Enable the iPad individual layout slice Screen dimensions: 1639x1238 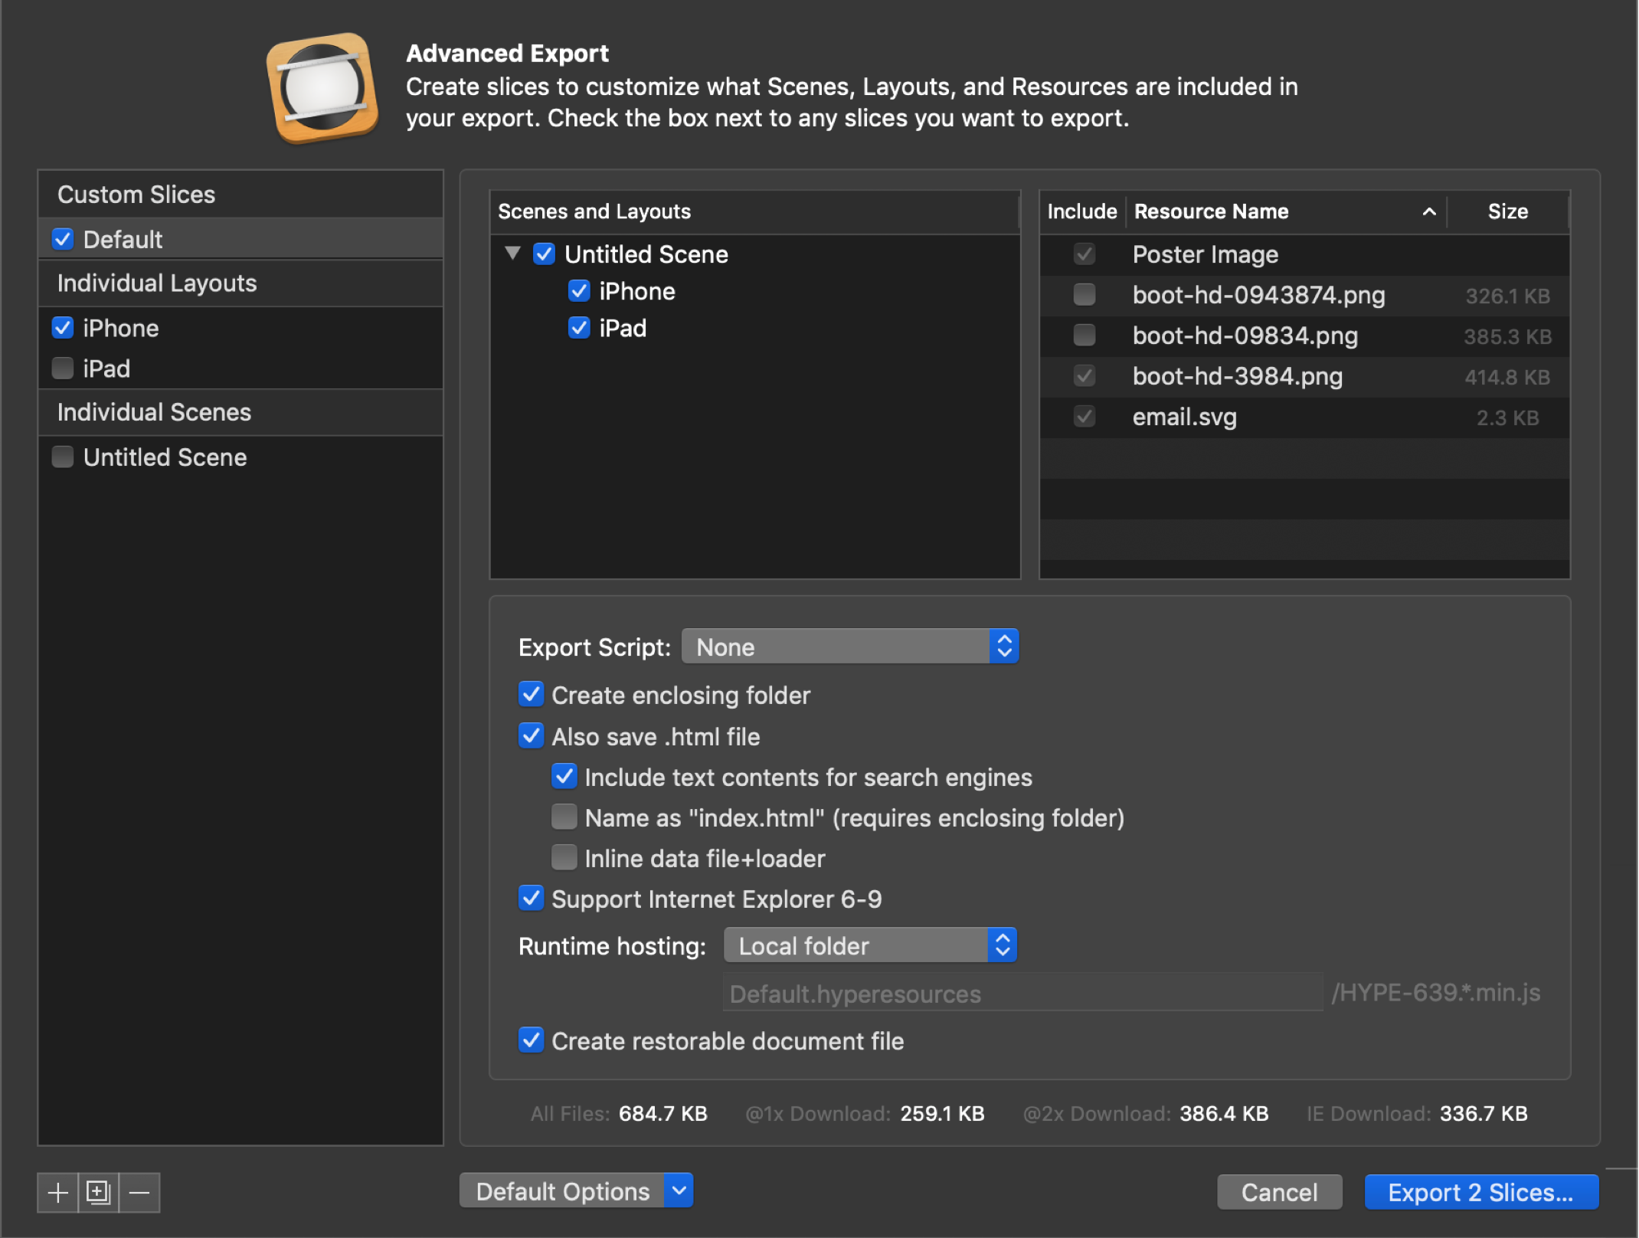coord(63,368)
